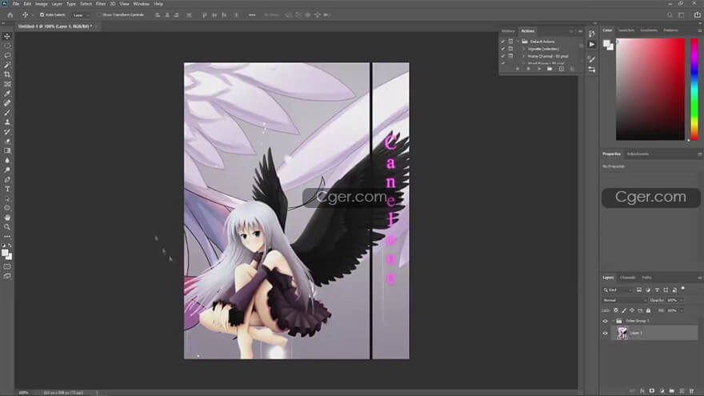Create a new group in Layers panel

672,391
